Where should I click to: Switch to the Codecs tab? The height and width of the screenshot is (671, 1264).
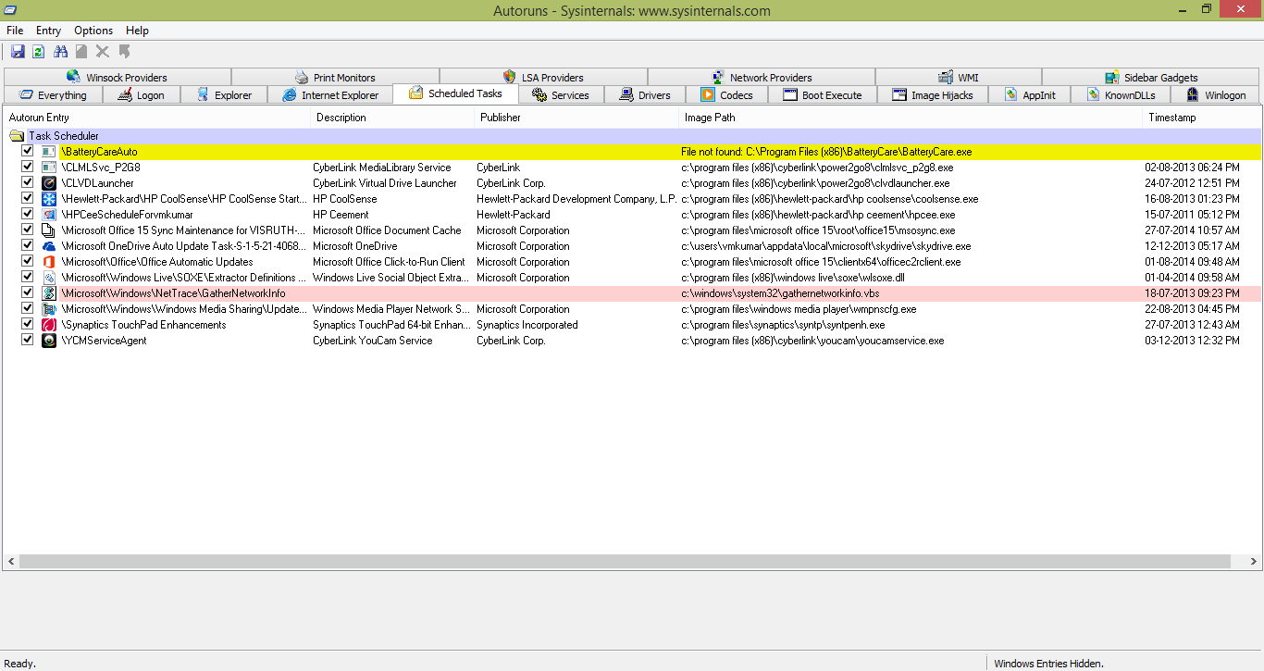pyautogui.click(x=727, y=95)
